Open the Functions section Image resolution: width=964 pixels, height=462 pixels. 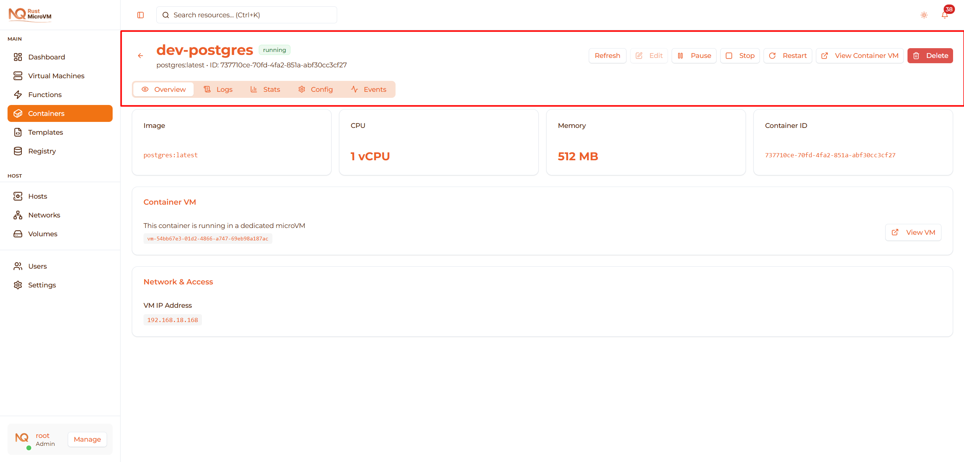pos(45,94)
